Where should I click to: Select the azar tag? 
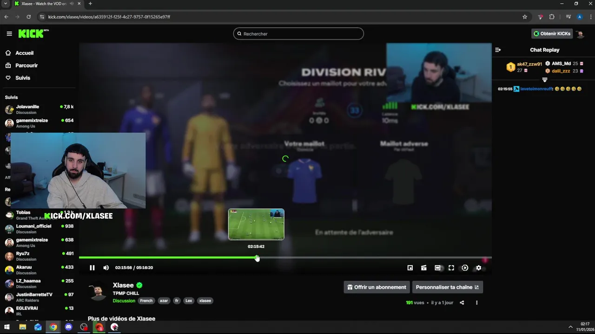click(x=164, y=301)
